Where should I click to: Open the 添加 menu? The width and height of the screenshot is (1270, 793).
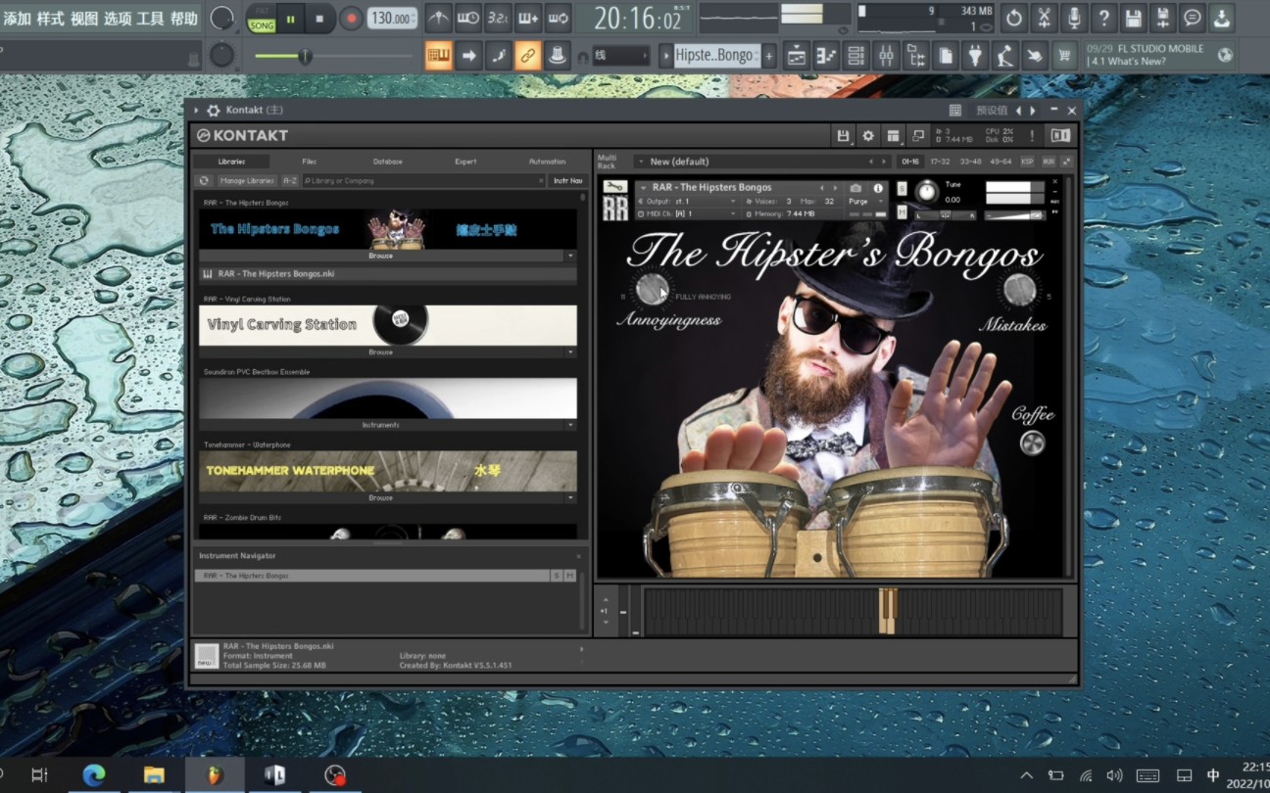17,19
